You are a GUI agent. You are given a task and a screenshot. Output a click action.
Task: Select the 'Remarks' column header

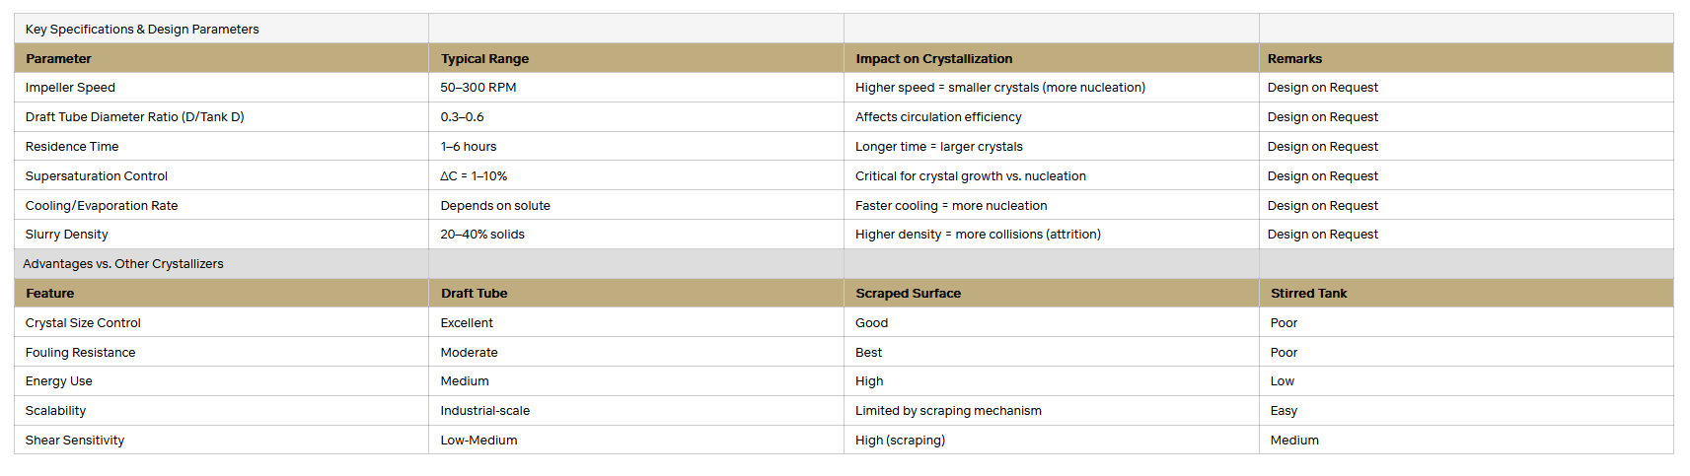(1294, 59)
